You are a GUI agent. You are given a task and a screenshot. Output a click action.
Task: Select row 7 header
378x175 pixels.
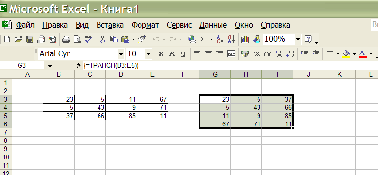click(x=6, y=132)
